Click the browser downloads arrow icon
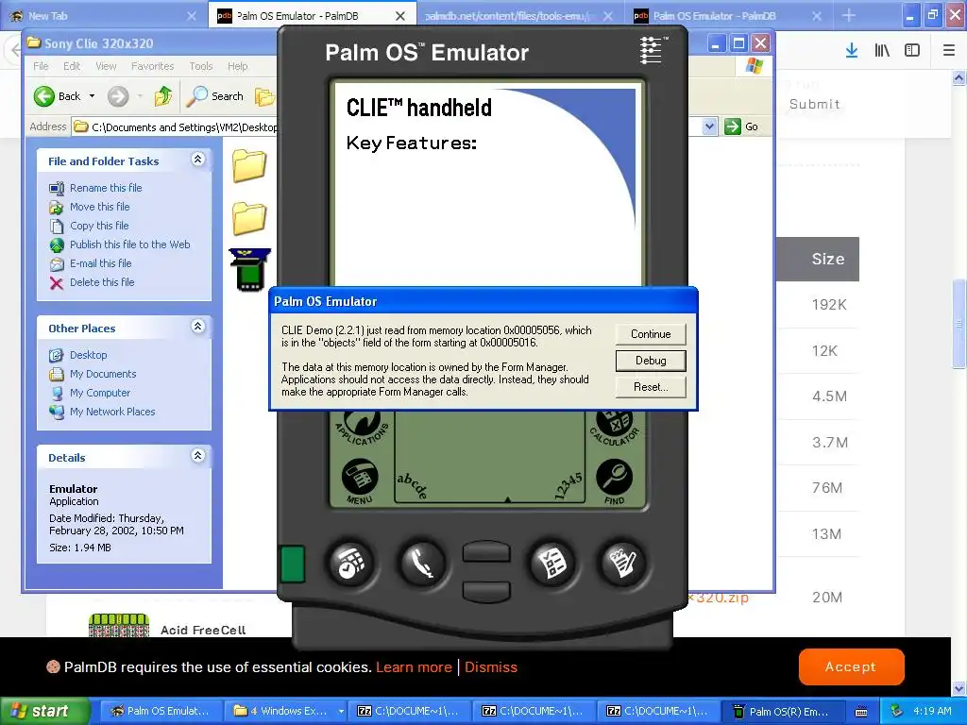 (852, 51)
